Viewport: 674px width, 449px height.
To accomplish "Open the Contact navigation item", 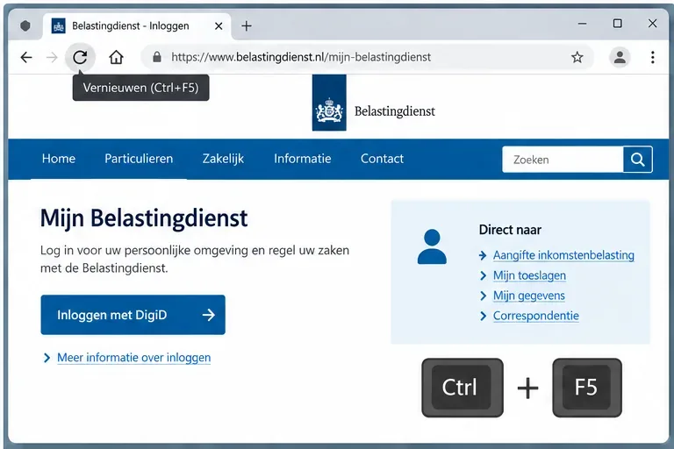I will pos(382,159).
